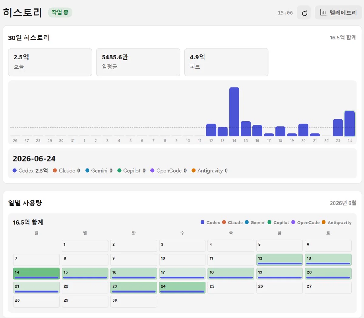Select calendar day 20 cell
Screen dimensions: 364x318
328,273
